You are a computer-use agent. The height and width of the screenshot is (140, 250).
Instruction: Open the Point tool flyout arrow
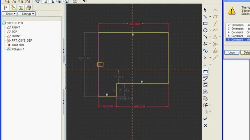(210, 58)
